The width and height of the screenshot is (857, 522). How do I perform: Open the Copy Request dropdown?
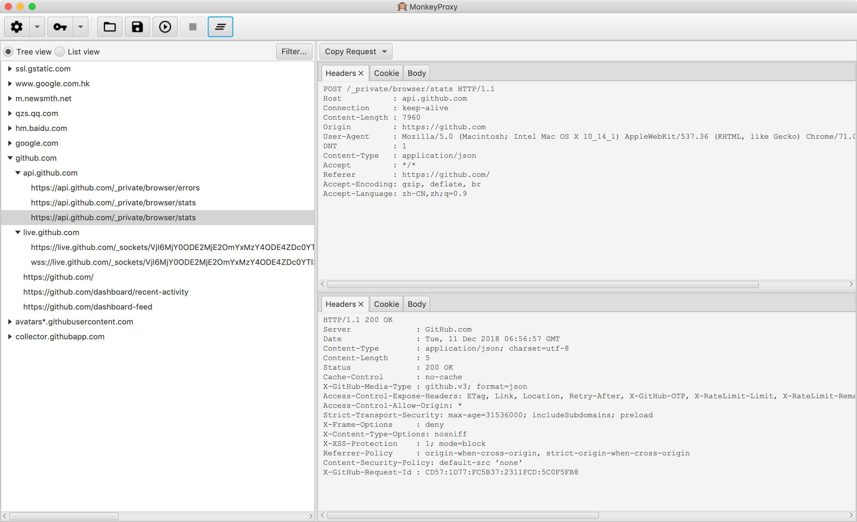tap(356, 51)
